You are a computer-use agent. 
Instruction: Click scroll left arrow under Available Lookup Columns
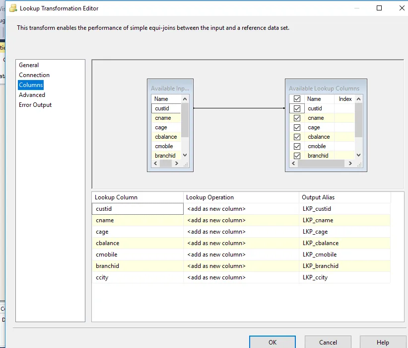(x=293, y=164)
